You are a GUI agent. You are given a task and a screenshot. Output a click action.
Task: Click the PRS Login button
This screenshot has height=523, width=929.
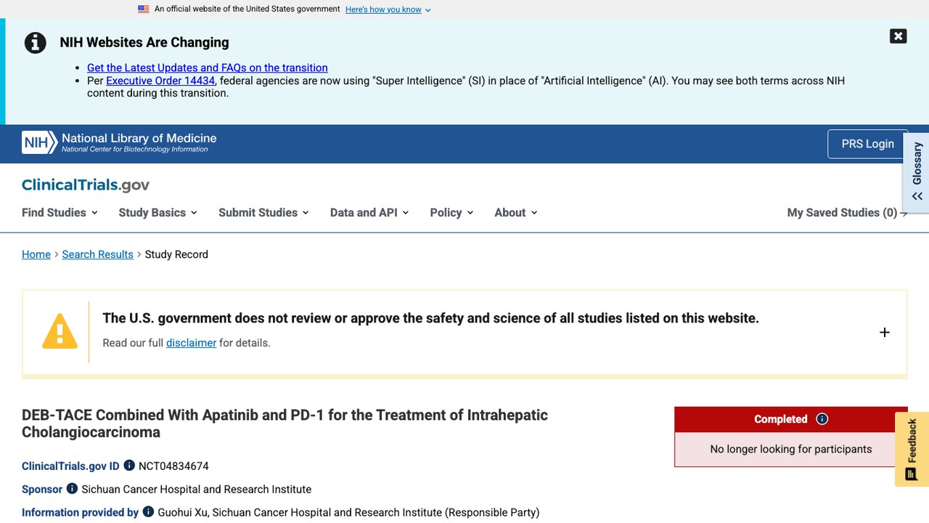click(x=867, y=144)
